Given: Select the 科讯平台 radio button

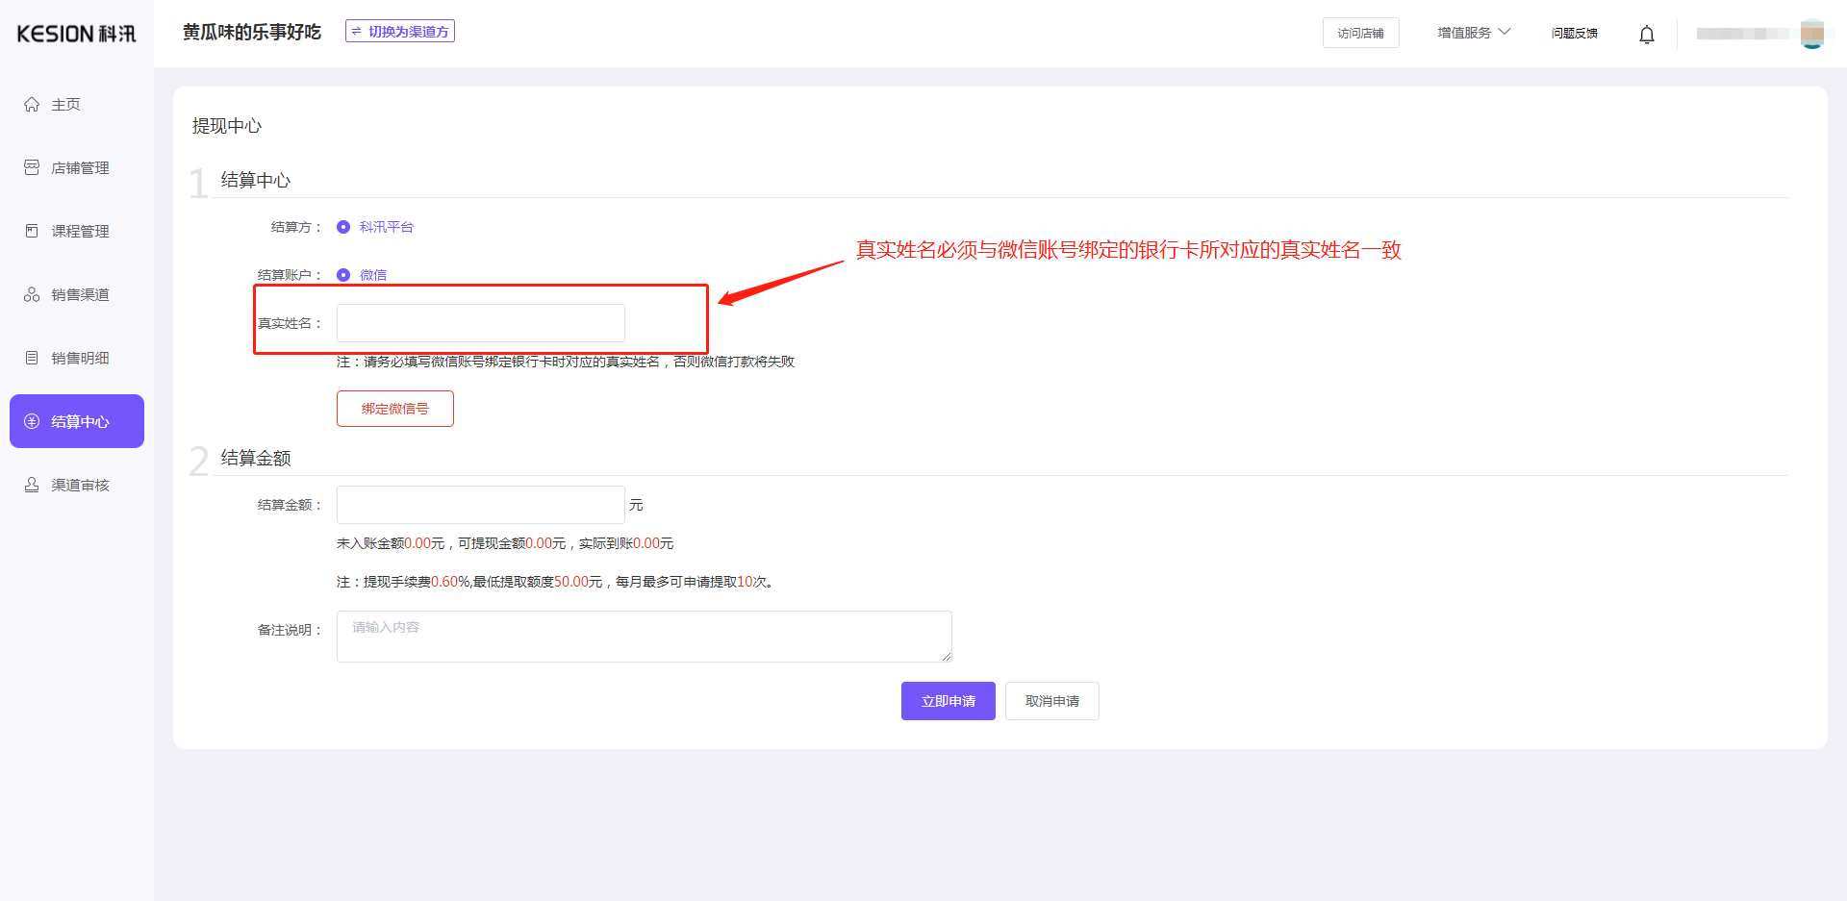Looking at the screenshot, I should [x=343, y=227].
